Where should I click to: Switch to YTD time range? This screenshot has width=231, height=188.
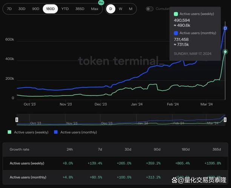(65, 9)
